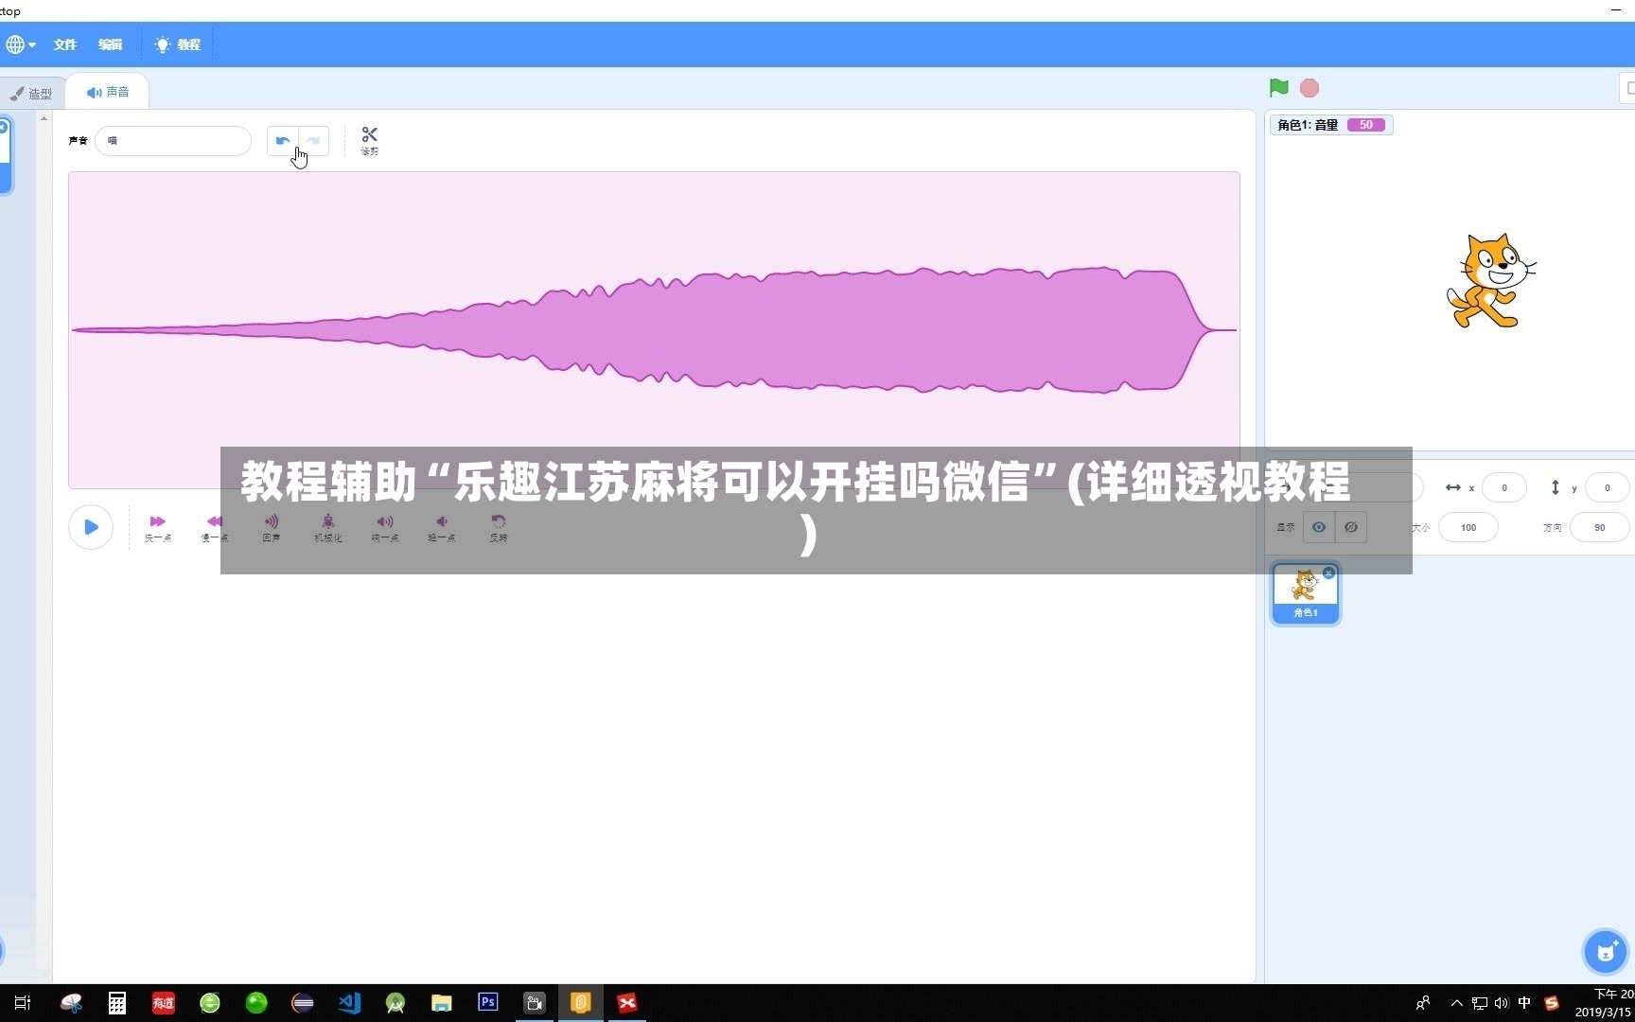Click on the pink sound waveform
This screenshot has height=1022, width=1635.
(654, 329)
